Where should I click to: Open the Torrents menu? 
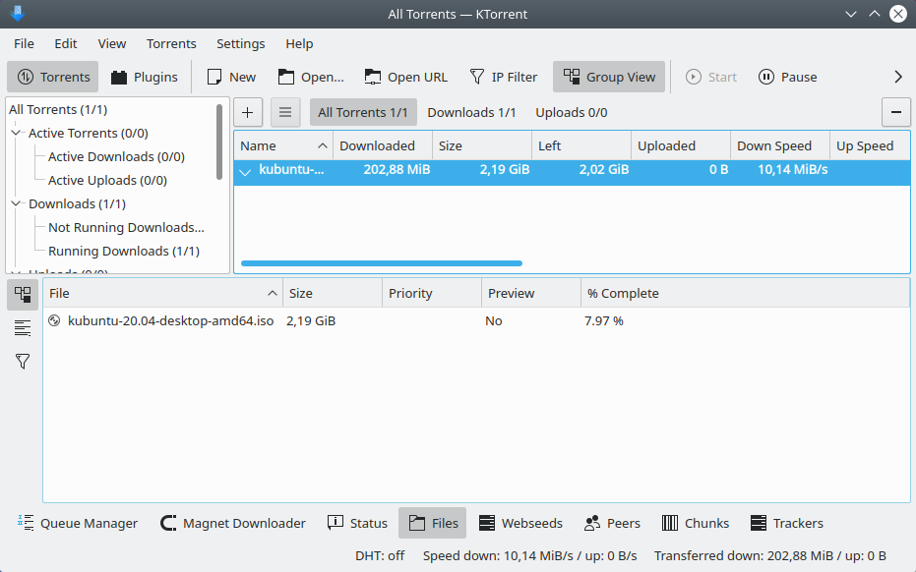click(x=171, y=44)
